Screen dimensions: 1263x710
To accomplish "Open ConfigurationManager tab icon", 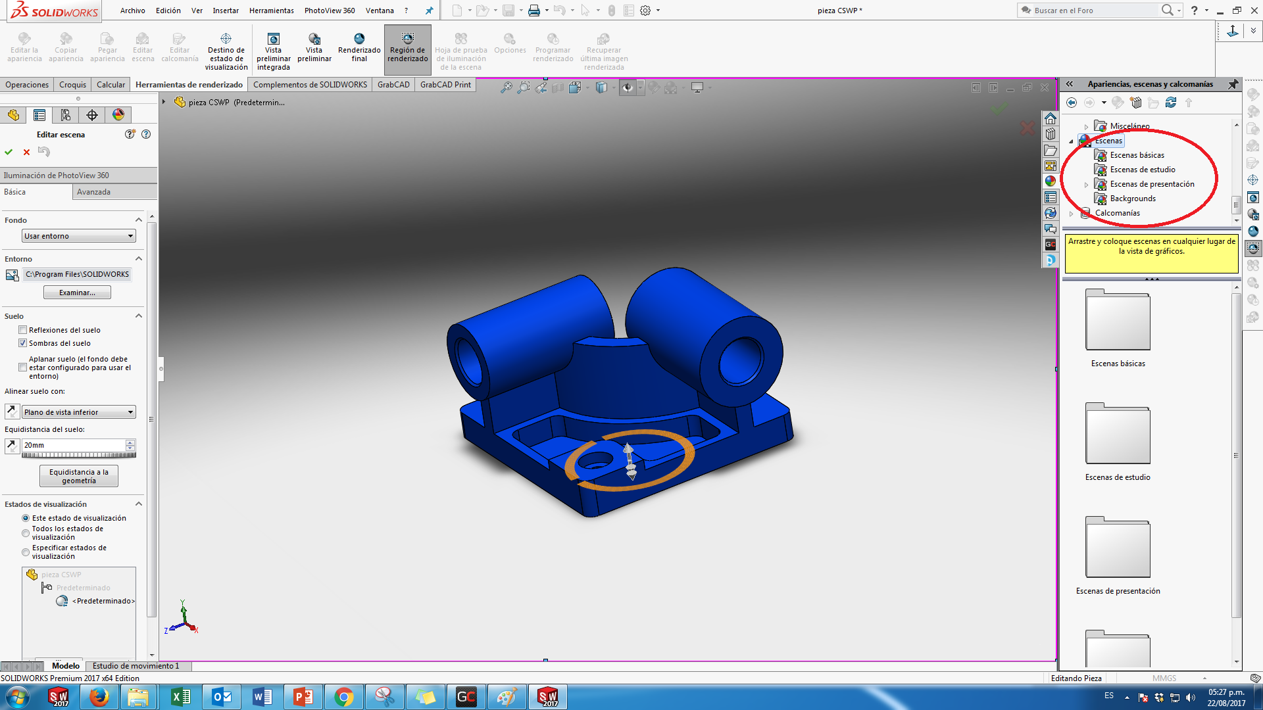I will click(x=66, y=115).
